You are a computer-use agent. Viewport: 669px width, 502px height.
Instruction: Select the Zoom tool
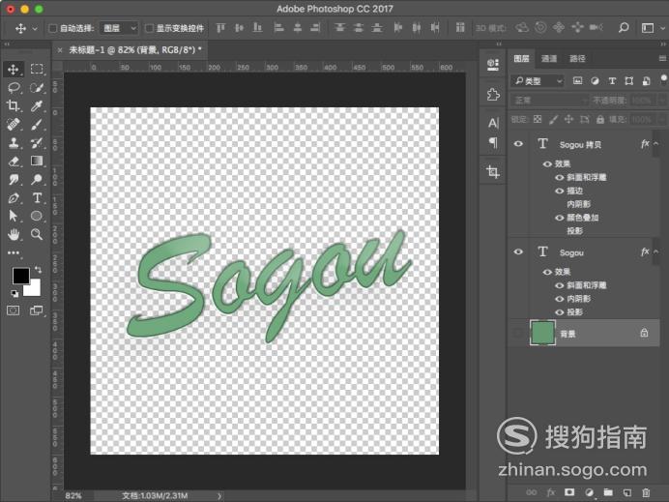37,234
